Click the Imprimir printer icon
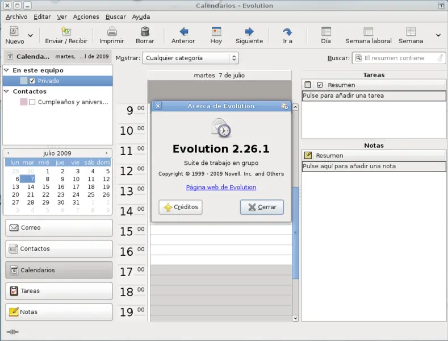Viewport: 448px width, 341px height. point(112,31)
